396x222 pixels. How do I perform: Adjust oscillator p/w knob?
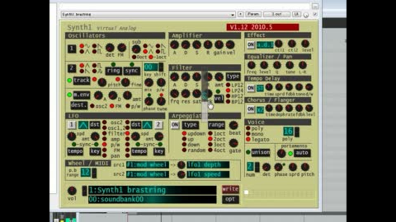click(x=161, y=82)
